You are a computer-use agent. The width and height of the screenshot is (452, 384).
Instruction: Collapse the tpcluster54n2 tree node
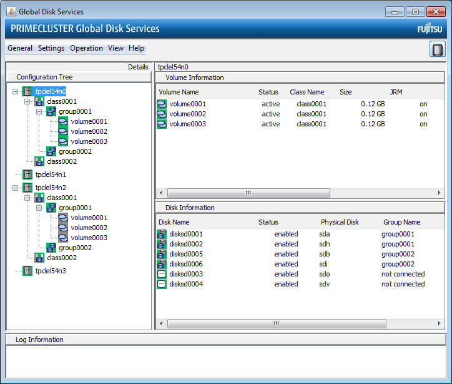16,188
